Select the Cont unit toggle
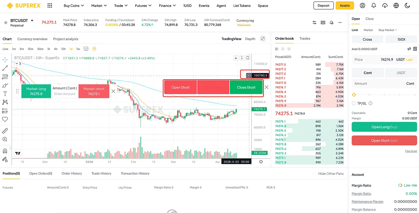Image resolution: width=419 pixels, height=213 pixels. pos(368,73)
